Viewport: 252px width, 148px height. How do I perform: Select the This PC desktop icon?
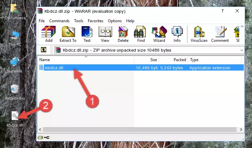pyautogui.click(x=15, y=39)
